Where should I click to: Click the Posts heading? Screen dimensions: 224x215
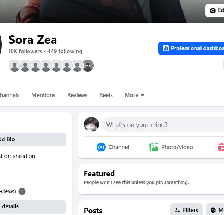tap(93, 211)
